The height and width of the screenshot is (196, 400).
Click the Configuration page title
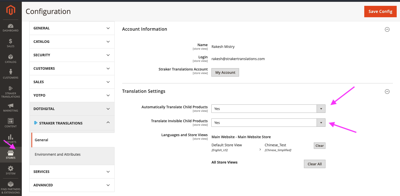[x=48, y=11]
